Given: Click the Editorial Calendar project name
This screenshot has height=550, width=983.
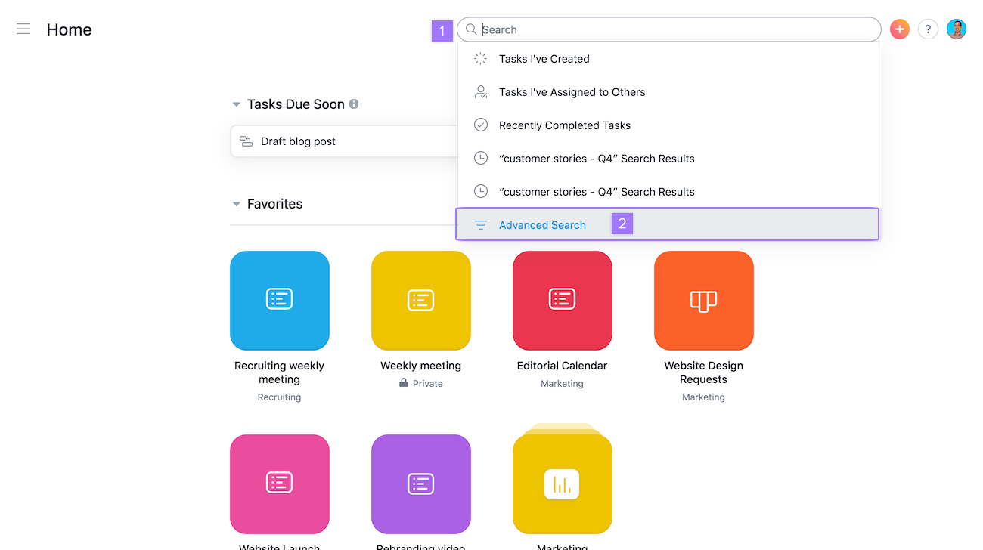Looking at the screenshot, I should click(x=563, y=366).
